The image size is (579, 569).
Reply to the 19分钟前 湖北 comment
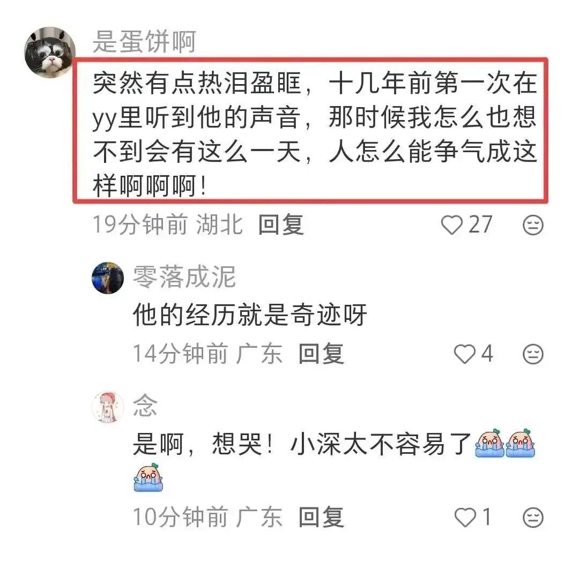click(x=281, y=224)
